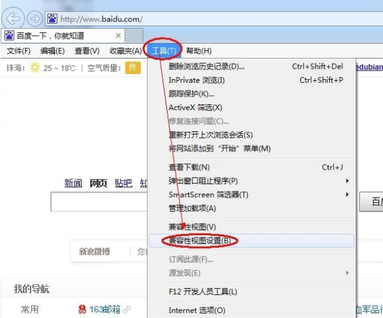Choose 管理加载项(A)

tap(252, 208)
